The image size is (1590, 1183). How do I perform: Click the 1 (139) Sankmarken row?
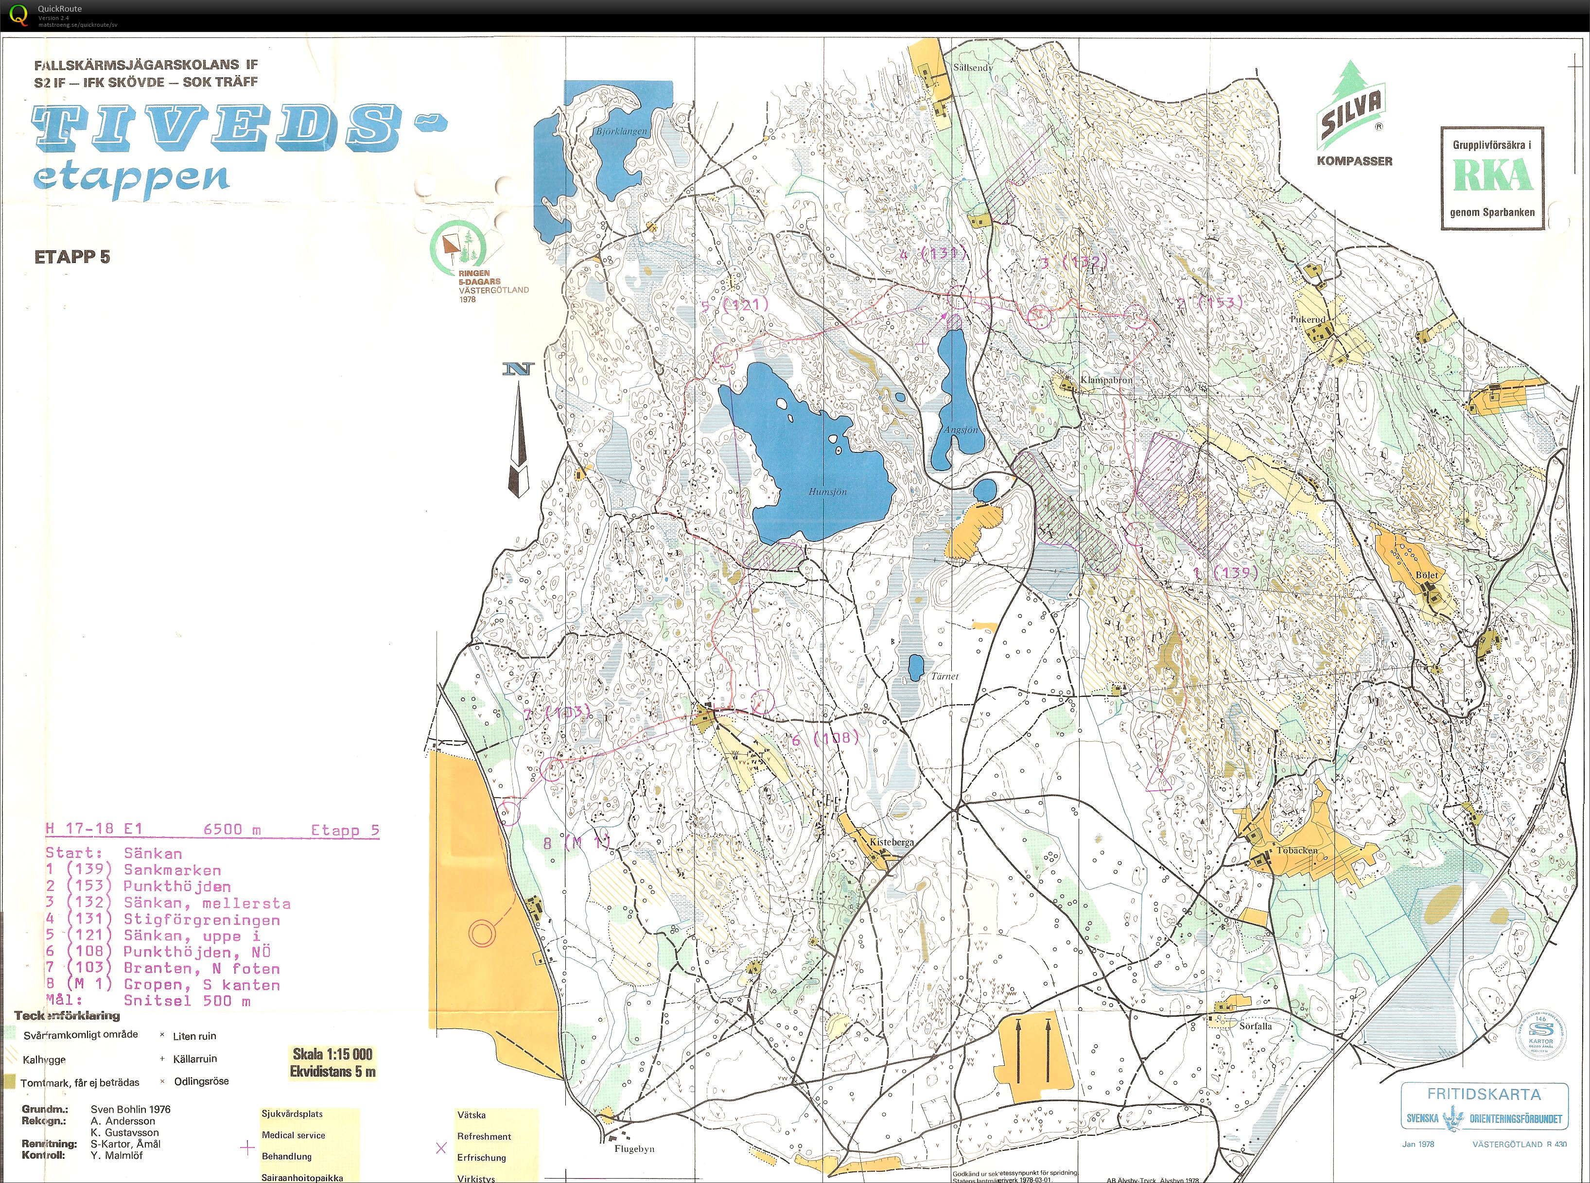133,870
